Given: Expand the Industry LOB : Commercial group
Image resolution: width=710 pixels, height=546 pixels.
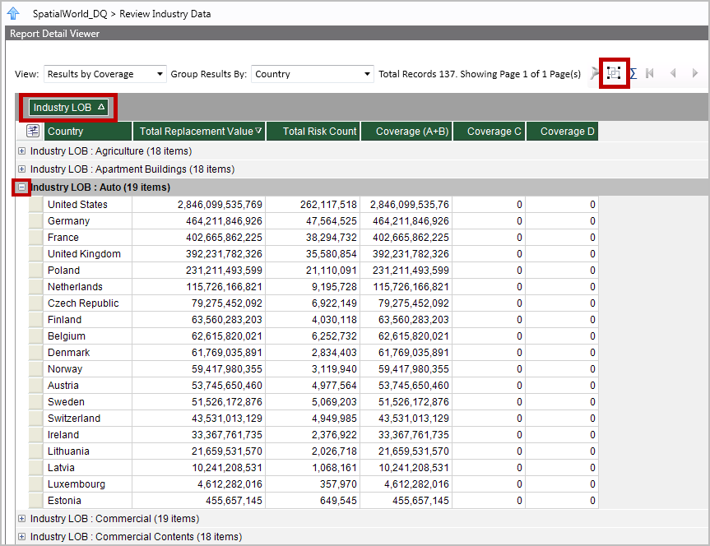Looking at the screenshot, I should (22, 519).
